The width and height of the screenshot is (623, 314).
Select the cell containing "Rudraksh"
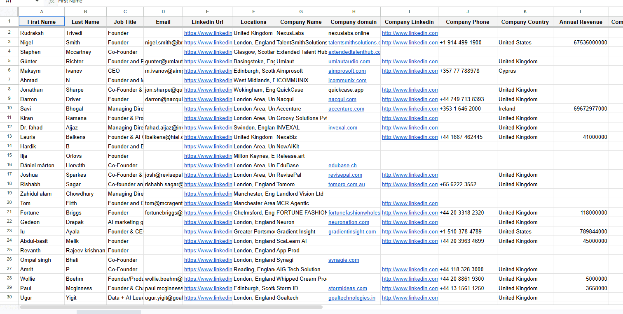[42, 33]
